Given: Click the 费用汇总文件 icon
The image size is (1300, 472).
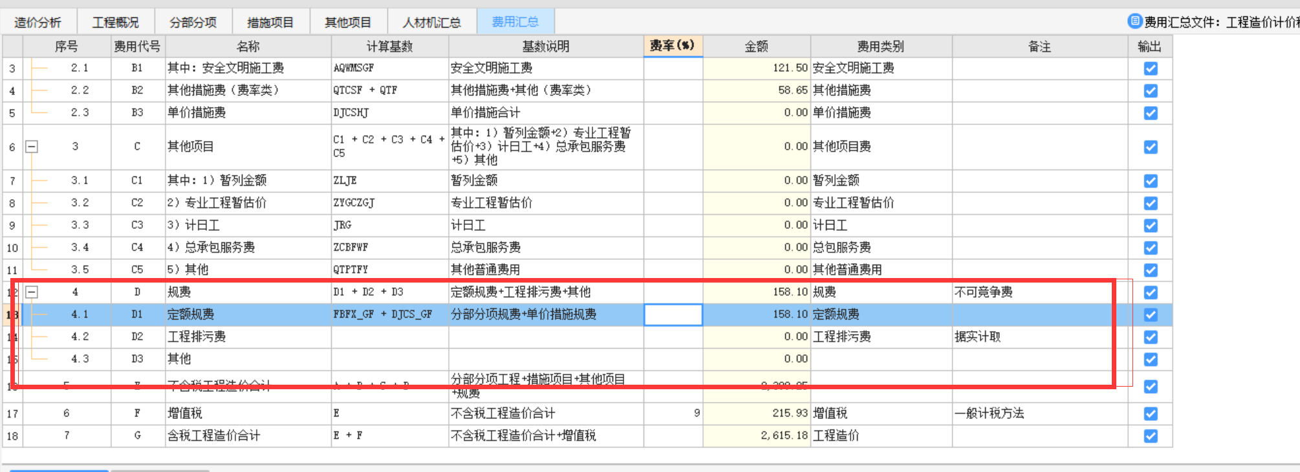Looking at the screenshot, I should pos(1134,21).
